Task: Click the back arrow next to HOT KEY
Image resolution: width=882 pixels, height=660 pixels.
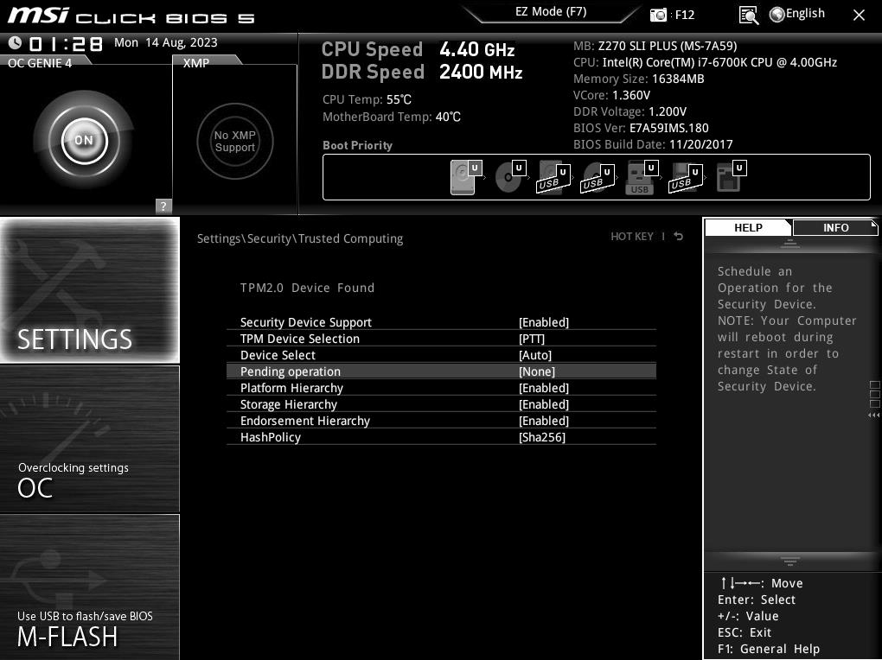Action: tap(679, 236)
